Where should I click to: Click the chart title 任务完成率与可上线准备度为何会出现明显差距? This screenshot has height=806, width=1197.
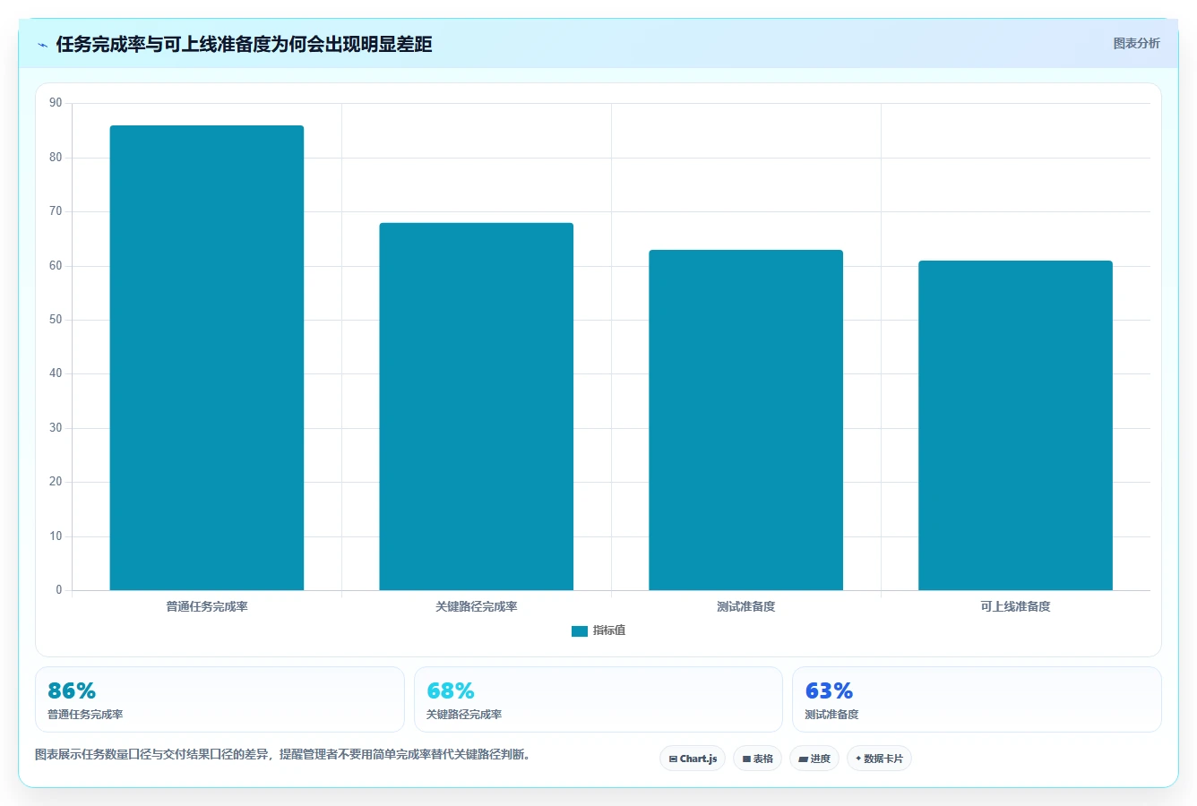click(x=244, y=45)
